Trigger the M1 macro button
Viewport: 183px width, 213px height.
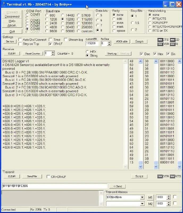(x=150, y=198)
